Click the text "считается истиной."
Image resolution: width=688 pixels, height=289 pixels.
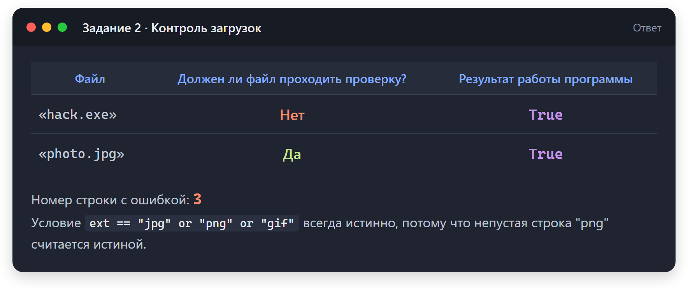tap(89, 244)
